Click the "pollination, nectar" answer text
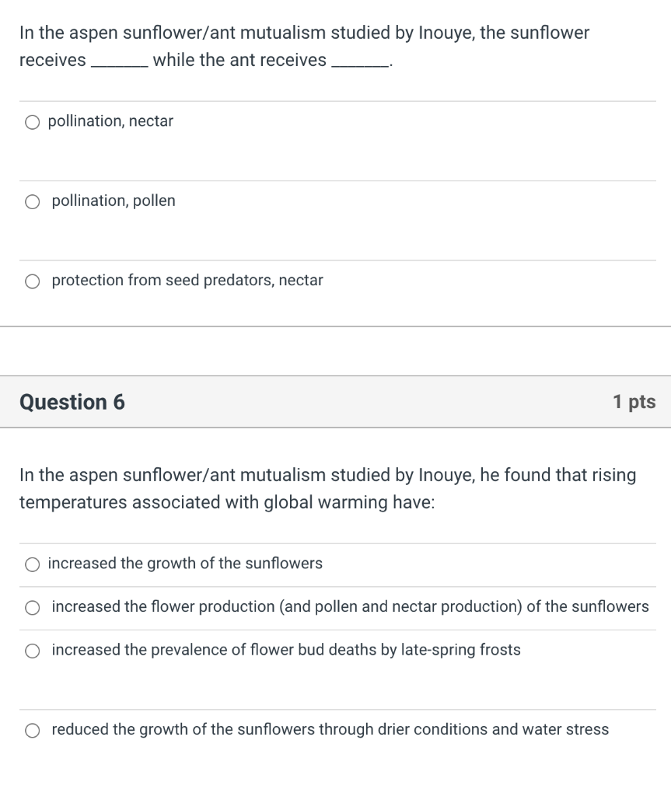Image resolution: width=671 pixels, height=796 pixels. [110, 121]
